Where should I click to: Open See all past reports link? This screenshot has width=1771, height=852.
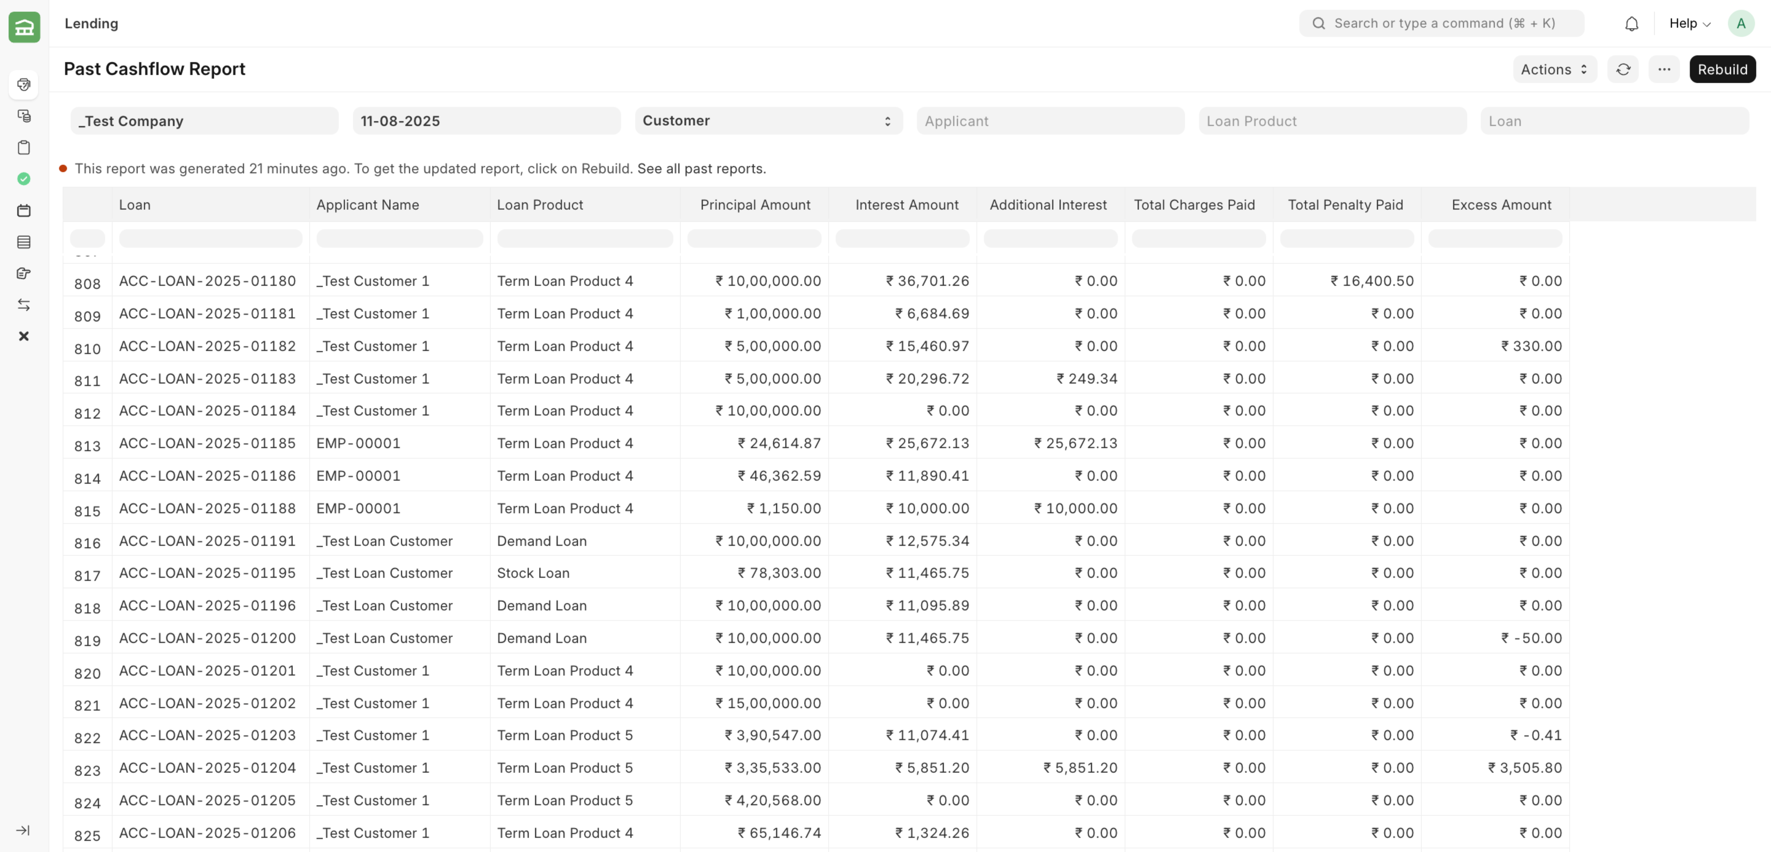tap(701, 169)
